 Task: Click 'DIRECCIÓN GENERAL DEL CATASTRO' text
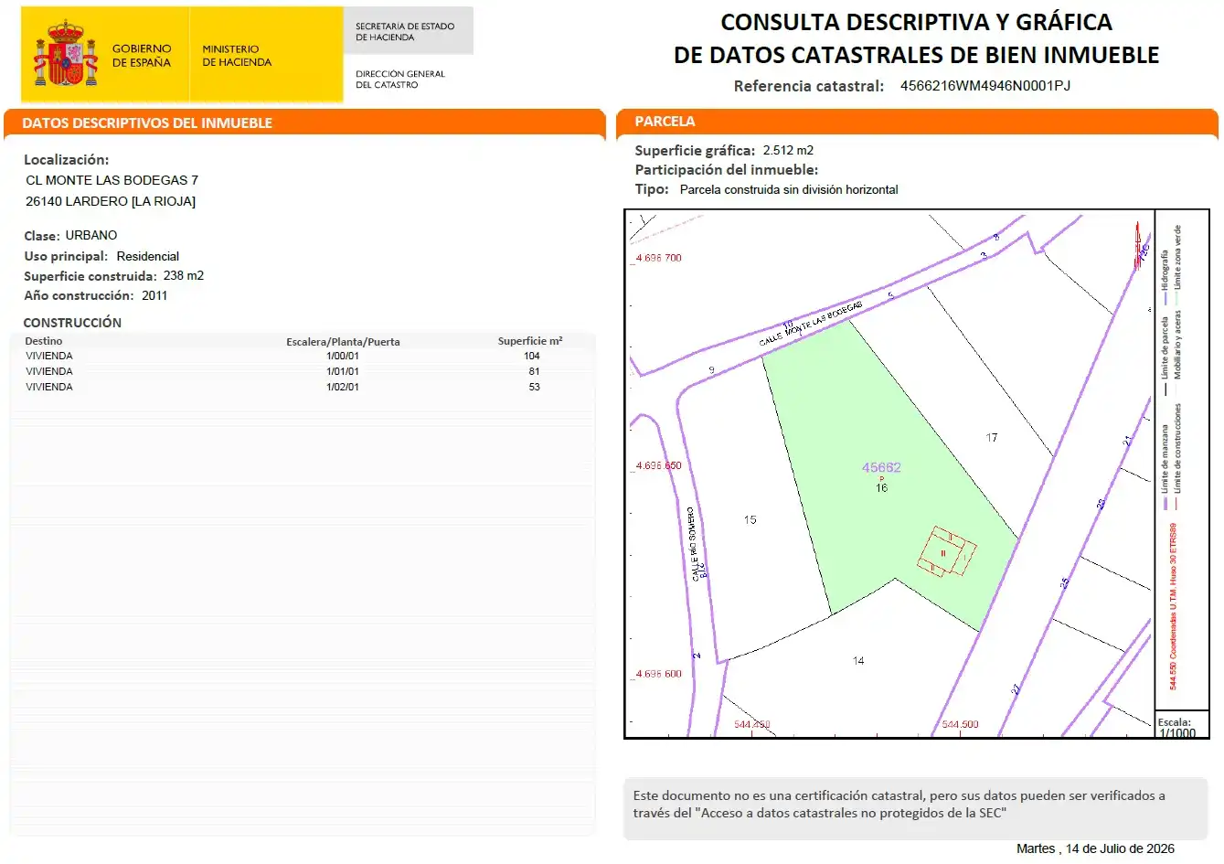(x=400, y=80)
